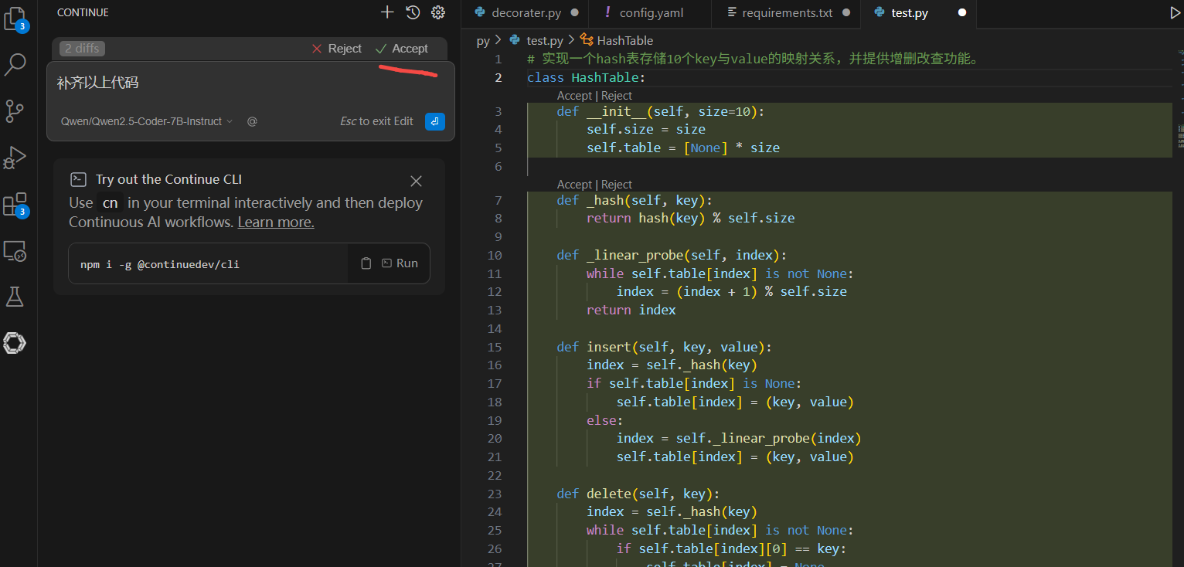The image size is (1184, 567).
Task: Click self.table = [None] * size line
Action: tap(683, 148)
